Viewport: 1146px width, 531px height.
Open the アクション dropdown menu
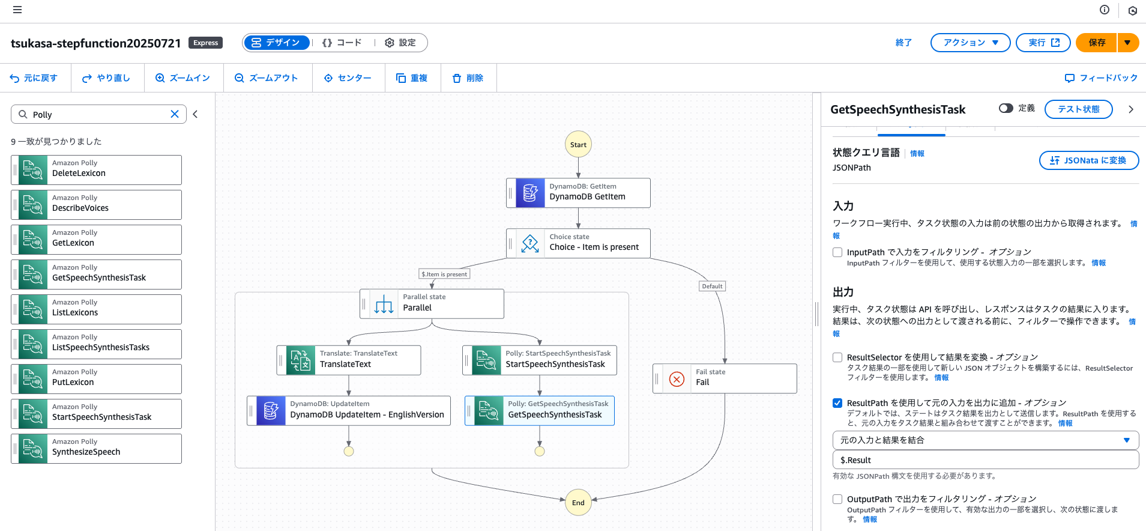[970, 43]
